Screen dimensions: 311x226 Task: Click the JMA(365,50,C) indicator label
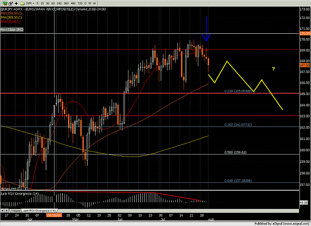pyautogui.click(x=11, y=17)
